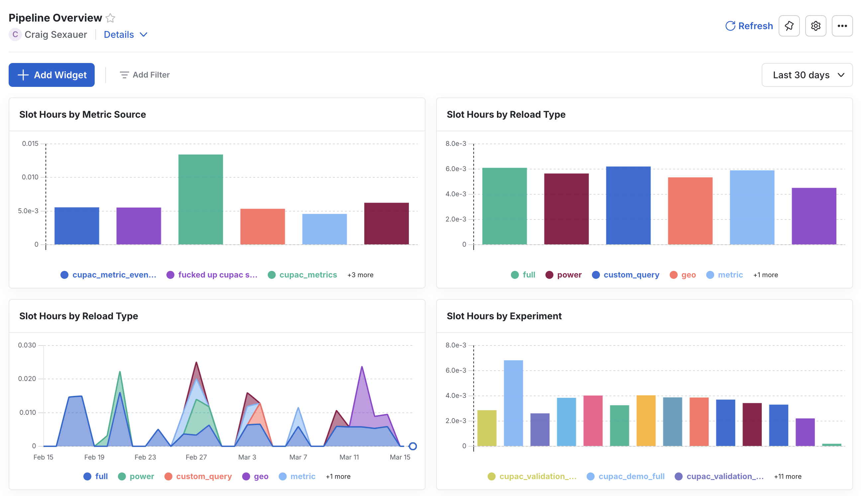Click the Add Widget button

pyautogui.click(x=51, y=75)
